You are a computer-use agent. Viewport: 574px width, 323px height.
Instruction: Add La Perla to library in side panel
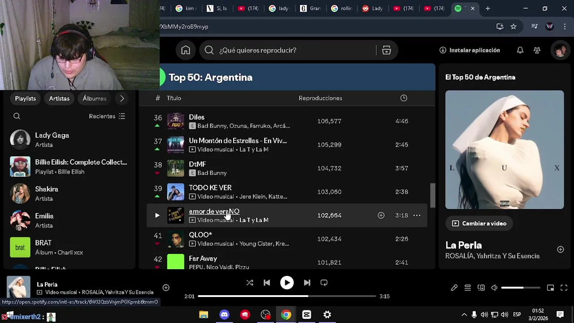(560, 249)
